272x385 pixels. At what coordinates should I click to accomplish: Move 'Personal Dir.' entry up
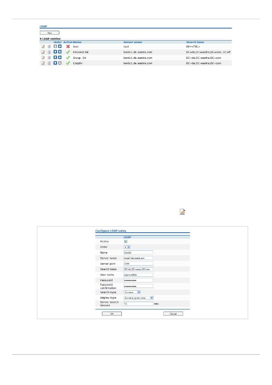(55, 52)
